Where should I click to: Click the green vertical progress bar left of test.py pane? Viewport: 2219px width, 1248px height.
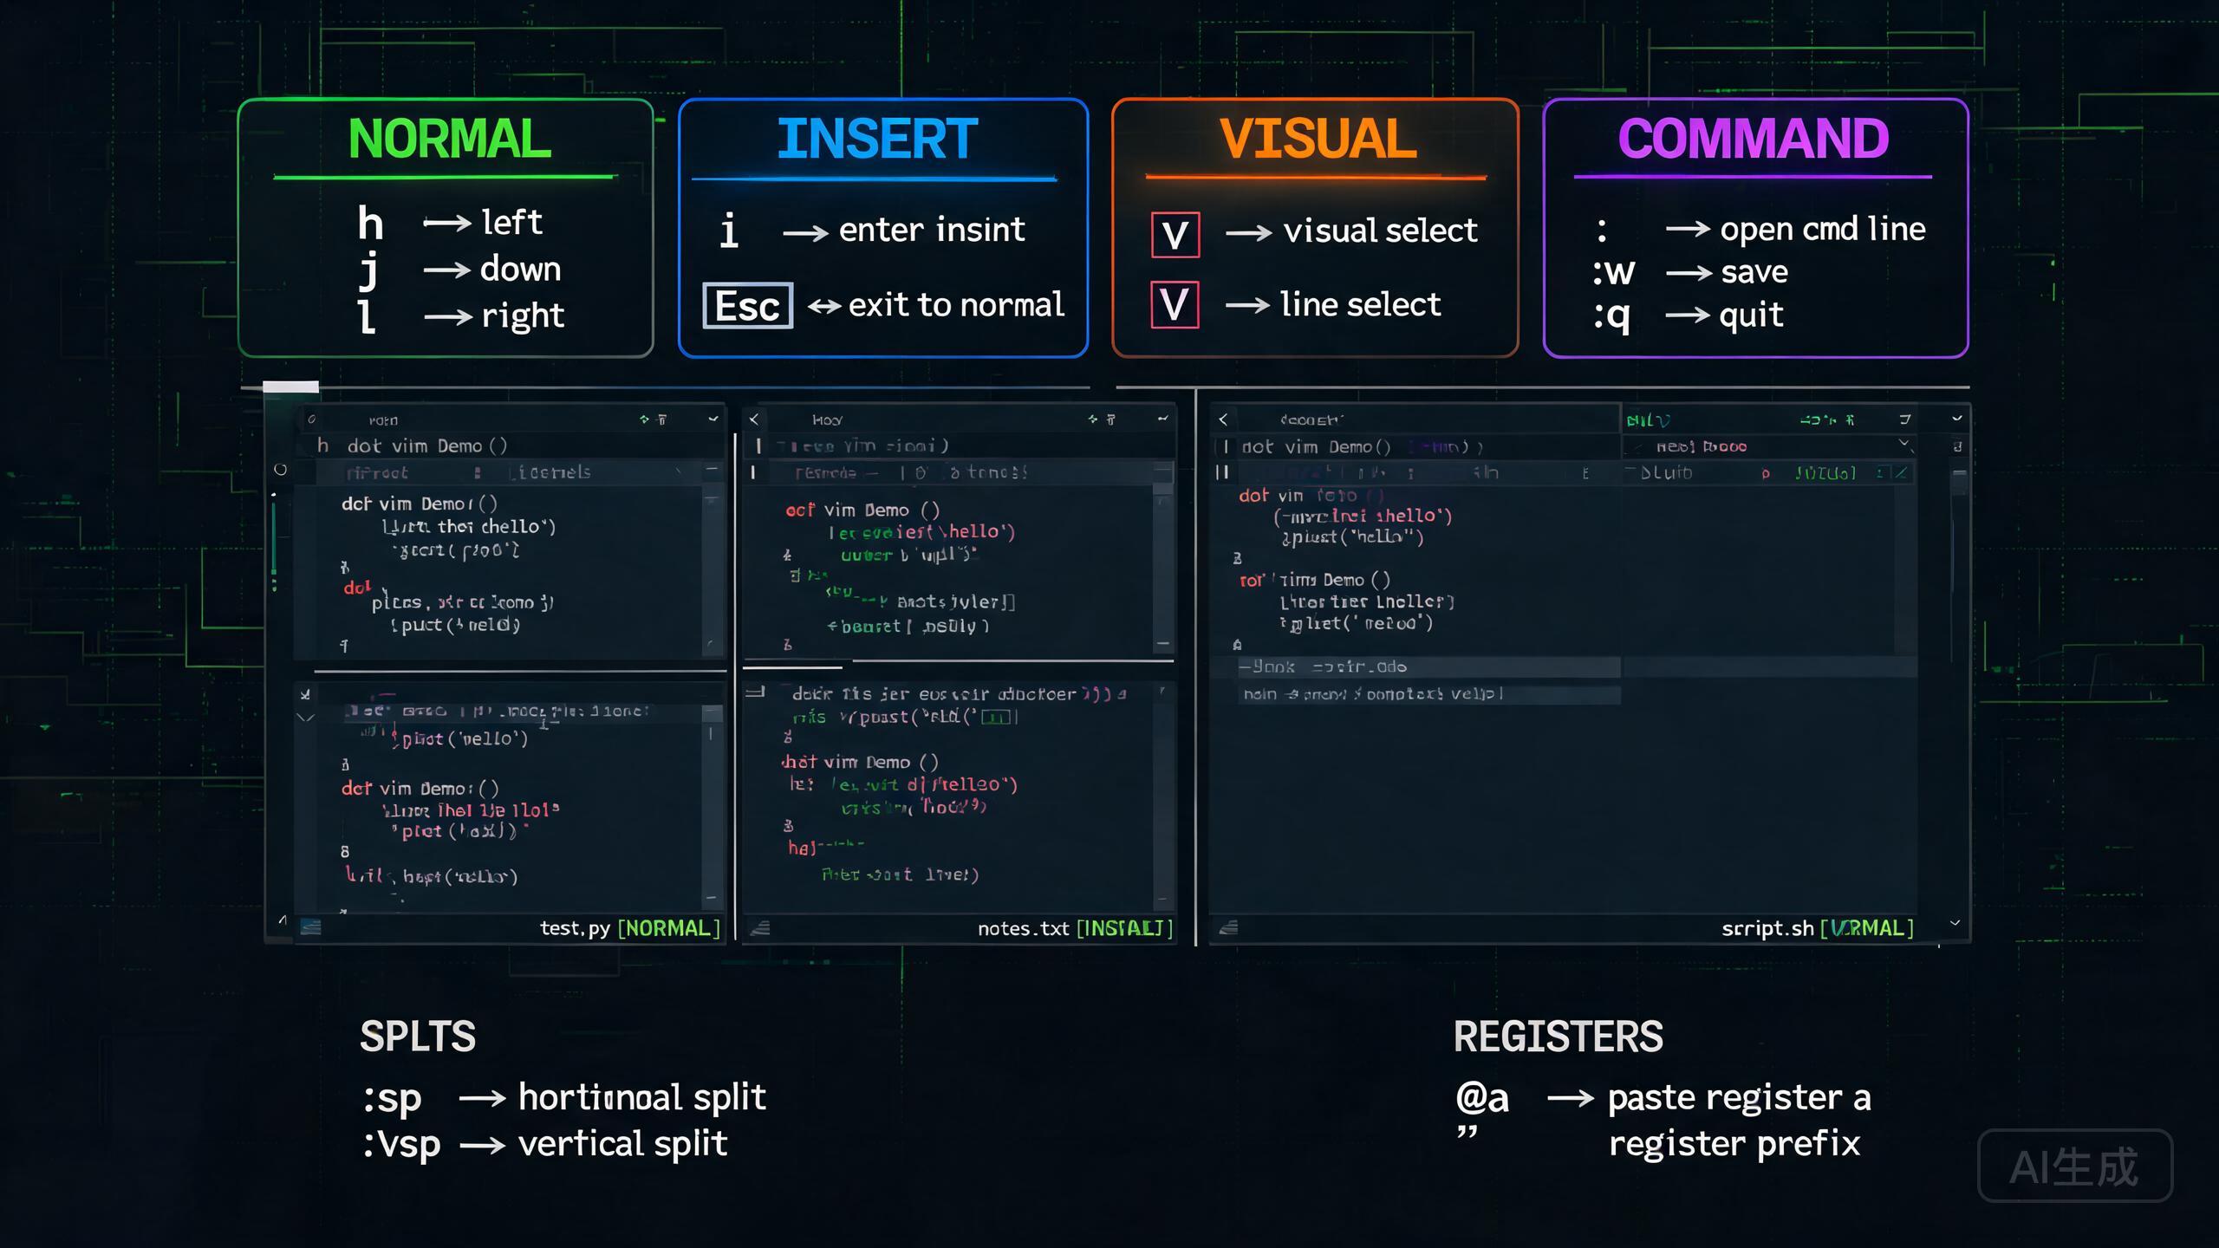click(x=274, y=537)
